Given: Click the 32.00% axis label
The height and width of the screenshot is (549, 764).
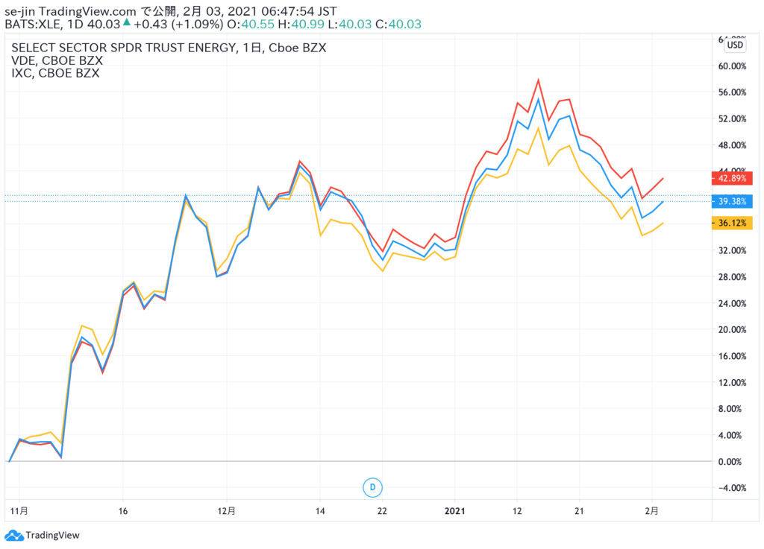Looking at the screenshot, I should [732, 250].
